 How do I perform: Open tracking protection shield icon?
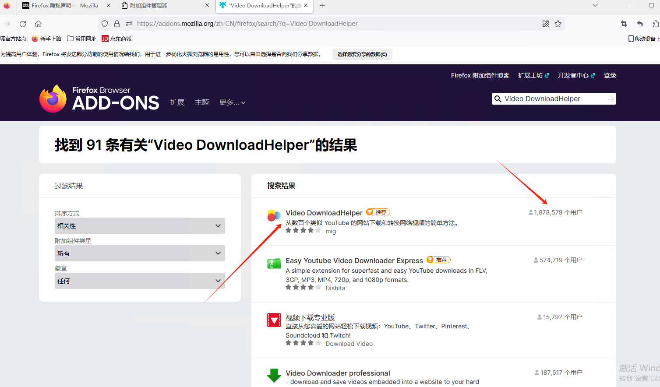coord(105,24)
